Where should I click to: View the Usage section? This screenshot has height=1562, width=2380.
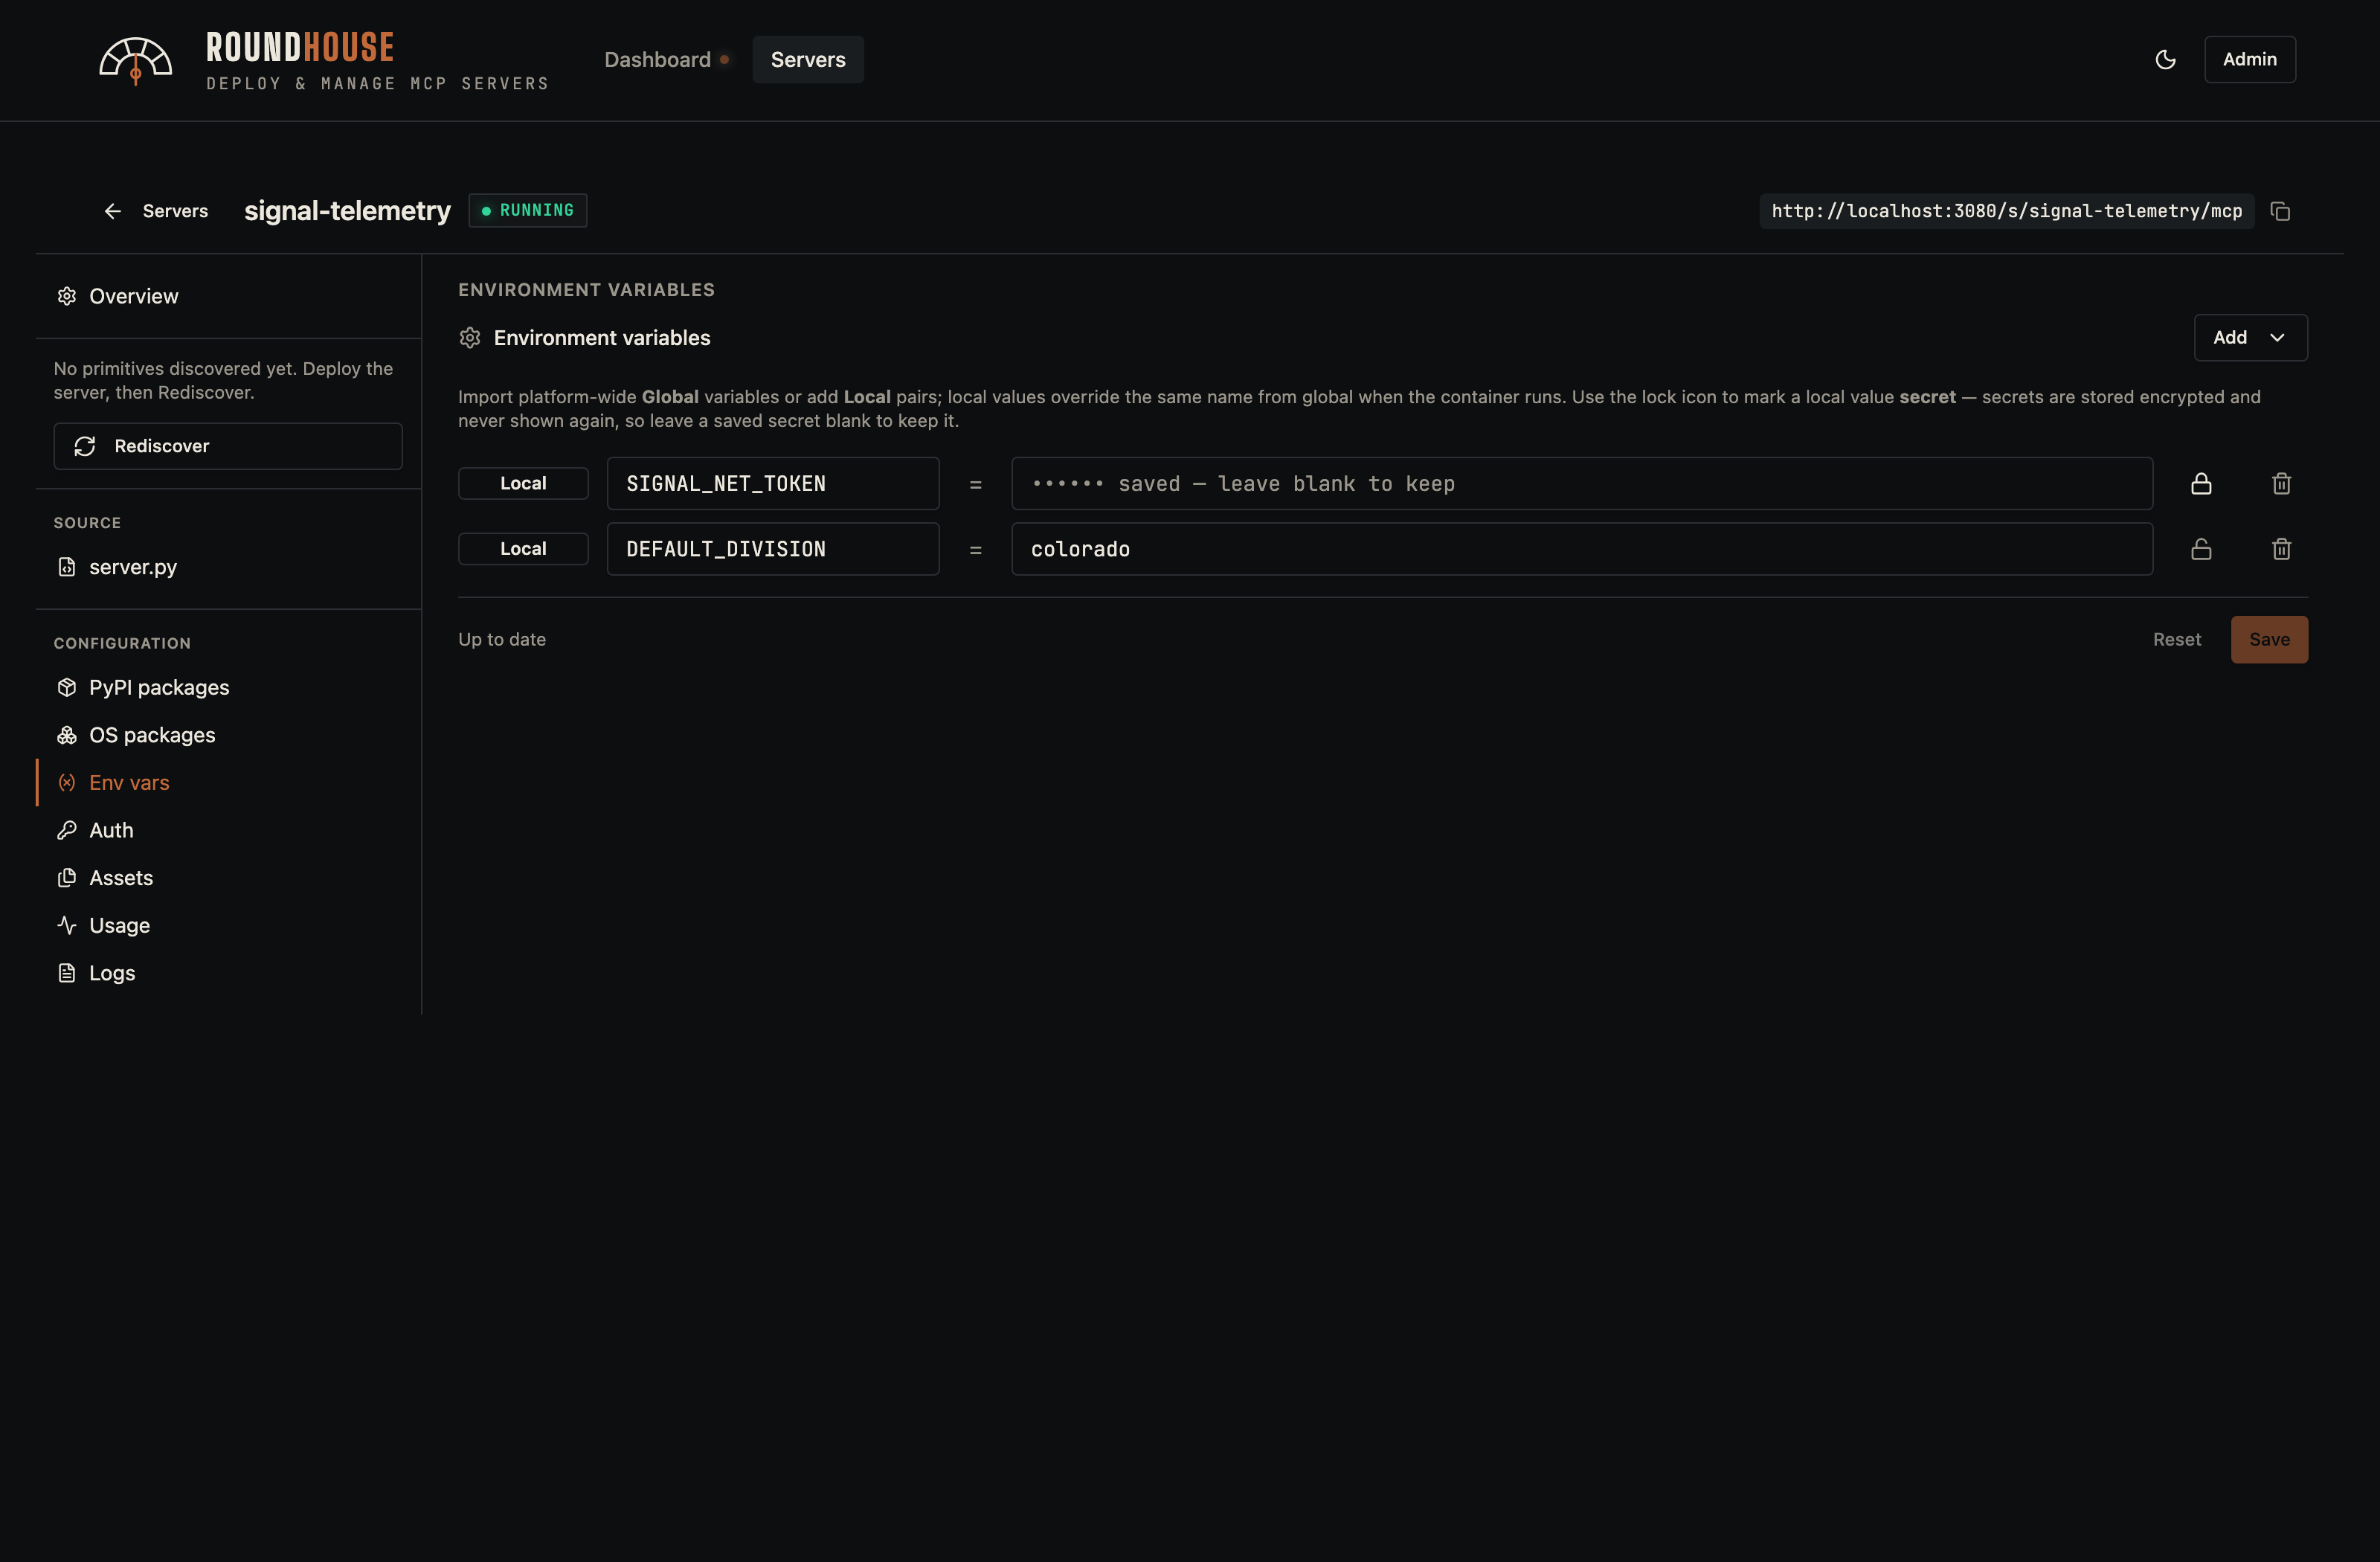coord(228,926)
